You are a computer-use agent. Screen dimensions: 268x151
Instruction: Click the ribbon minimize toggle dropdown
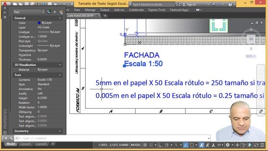pyautogui.click(x=199, y=10)
